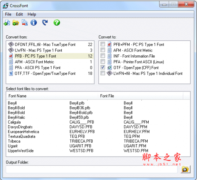The image size is (197, 180).
Task: Open the Help menu
Action: pos(32,14)
